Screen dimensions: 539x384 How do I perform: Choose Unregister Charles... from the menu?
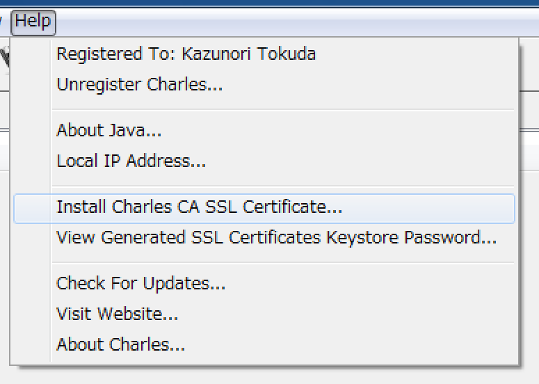264,84
